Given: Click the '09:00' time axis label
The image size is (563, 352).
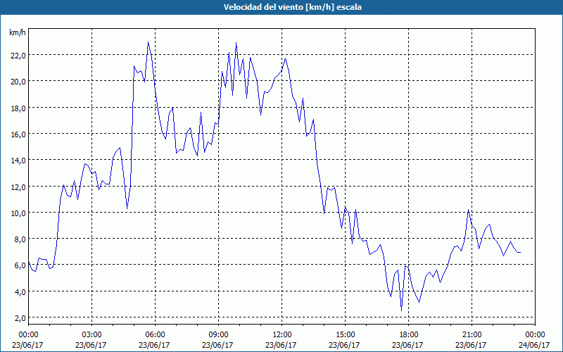Looking at the screenshot, I should (218, 335).
